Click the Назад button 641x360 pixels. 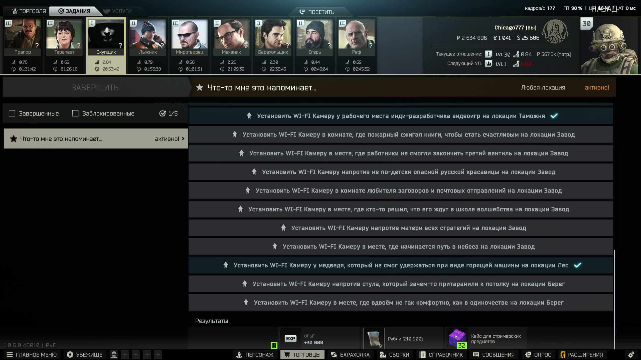(x=604, y=9)
